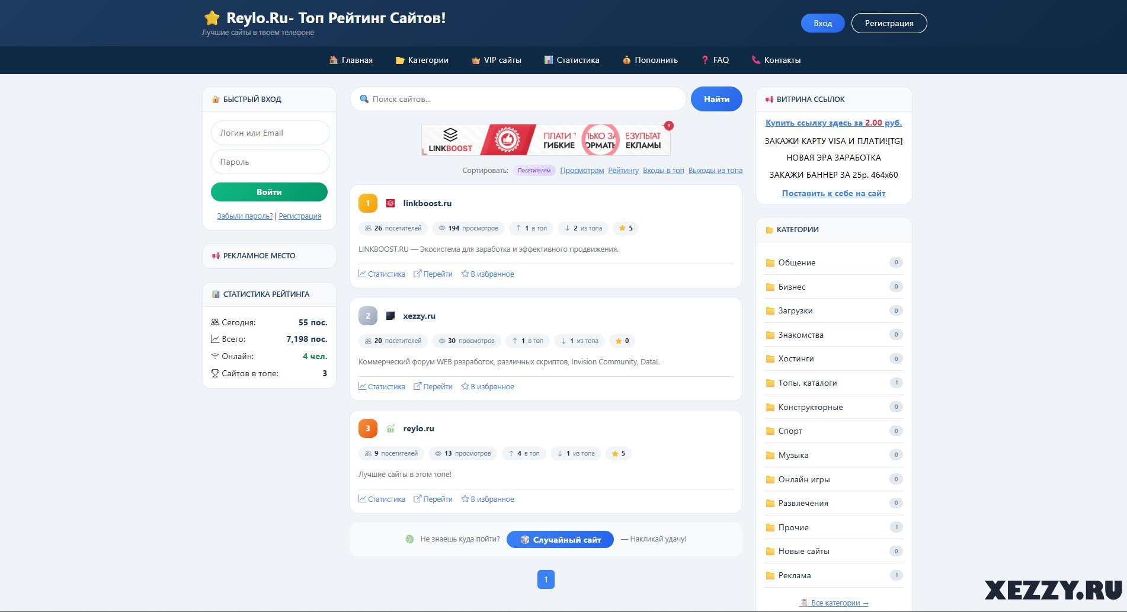The image size is (1127, 612).
Task: Click the star rating chip of xezzy.ru
Action: pos(622,341)
